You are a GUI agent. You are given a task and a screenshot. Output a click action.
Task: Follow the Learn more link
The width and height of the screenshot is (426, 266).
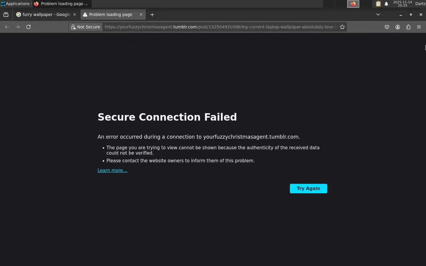point(112,171)
